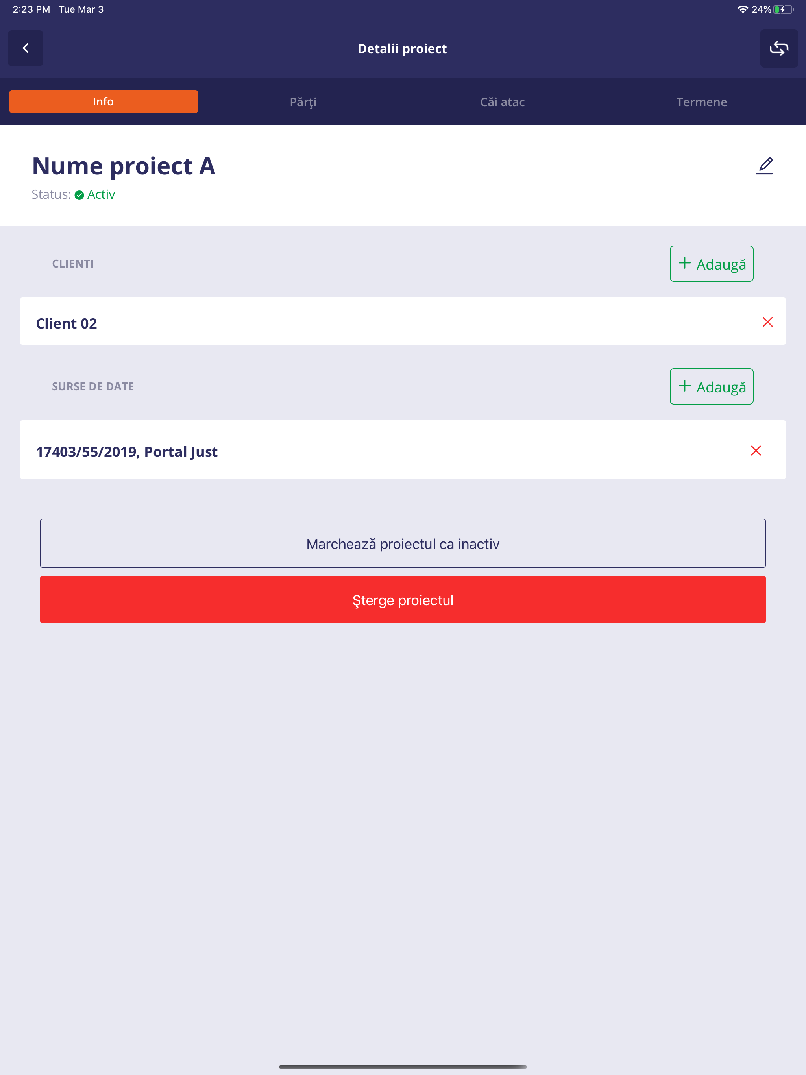The height and width of the screenshot is (1075, 806).
Task: Edit project name with pencil icon
Action: [764, 166]
